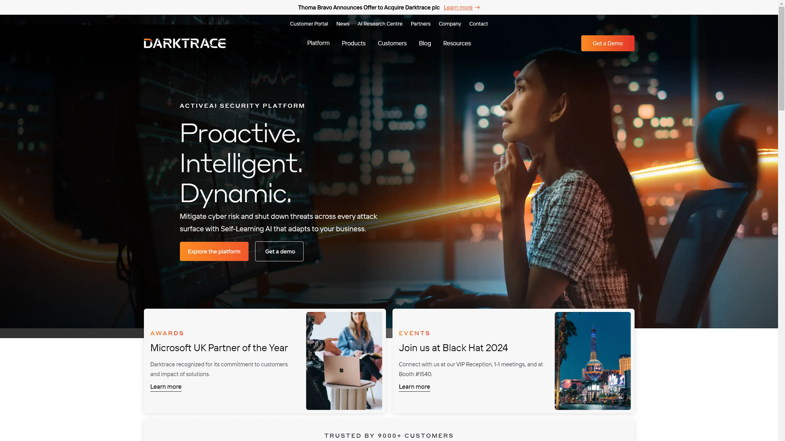785x441 pixels.
Task: Open the Customers navigation item
Action: (x=392, y=43)
